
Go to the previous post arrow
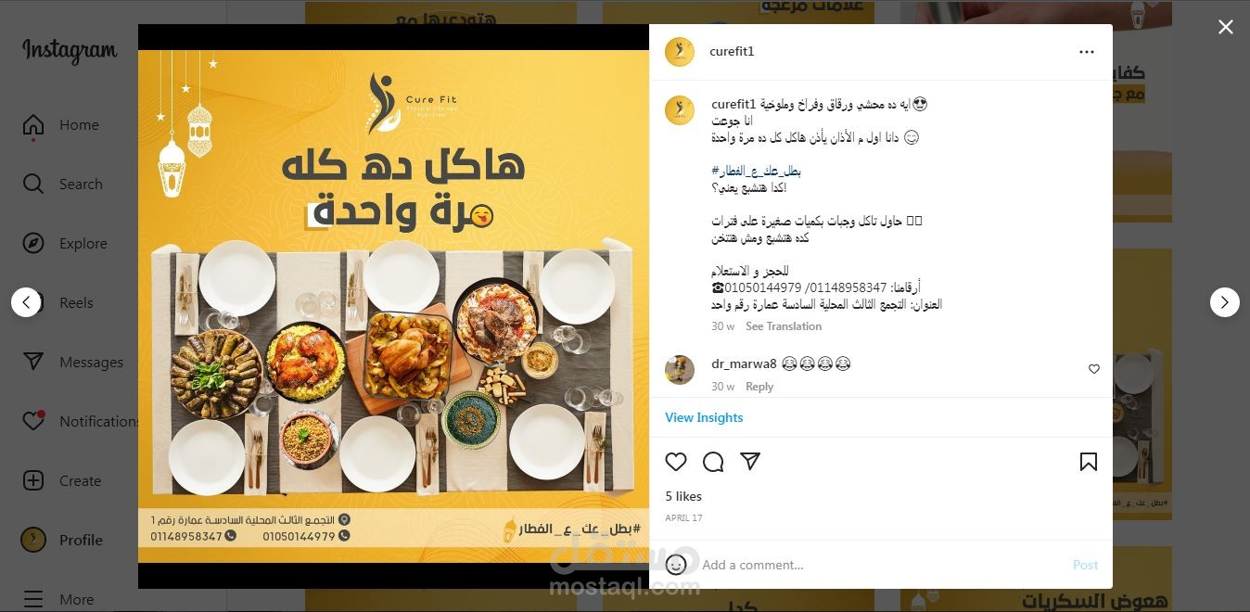click(26, 302)
